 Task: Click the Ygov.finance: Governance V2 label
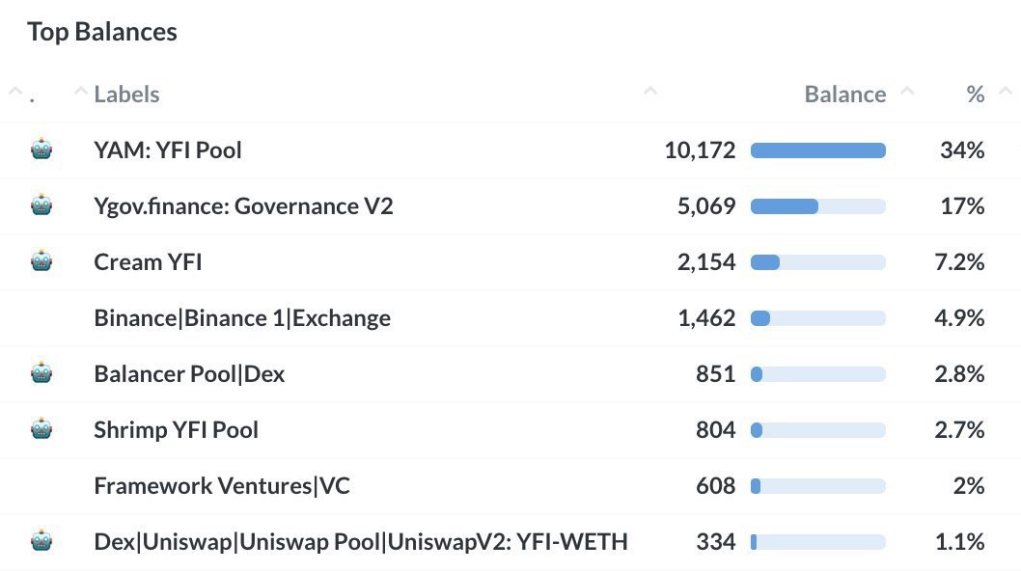click(243, 206)
